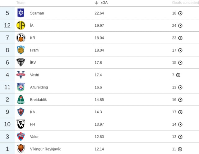Click the Fram club badge
The width and height of the screenshot is (199, 154).
click(21, 50)
